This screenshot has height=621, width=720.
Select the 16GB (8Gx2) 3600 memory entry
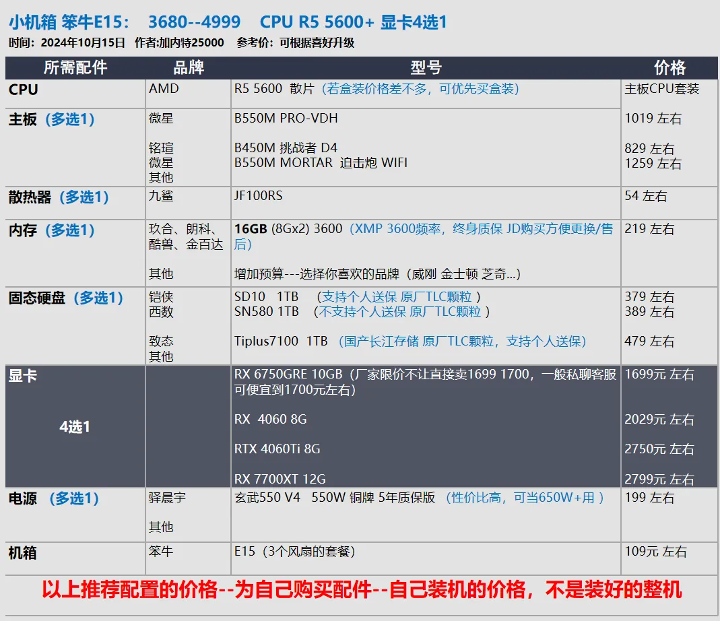[x=288, y=229]
